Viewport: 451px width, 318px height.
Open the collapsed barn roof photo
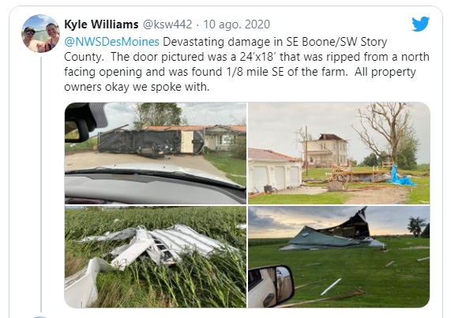tap(339, 256)
